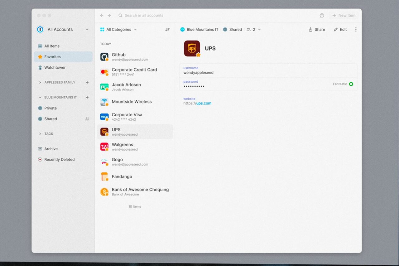This screenshot has height=266, width=399.
Task: Click the Edit button
Action: tap(340, 30)
